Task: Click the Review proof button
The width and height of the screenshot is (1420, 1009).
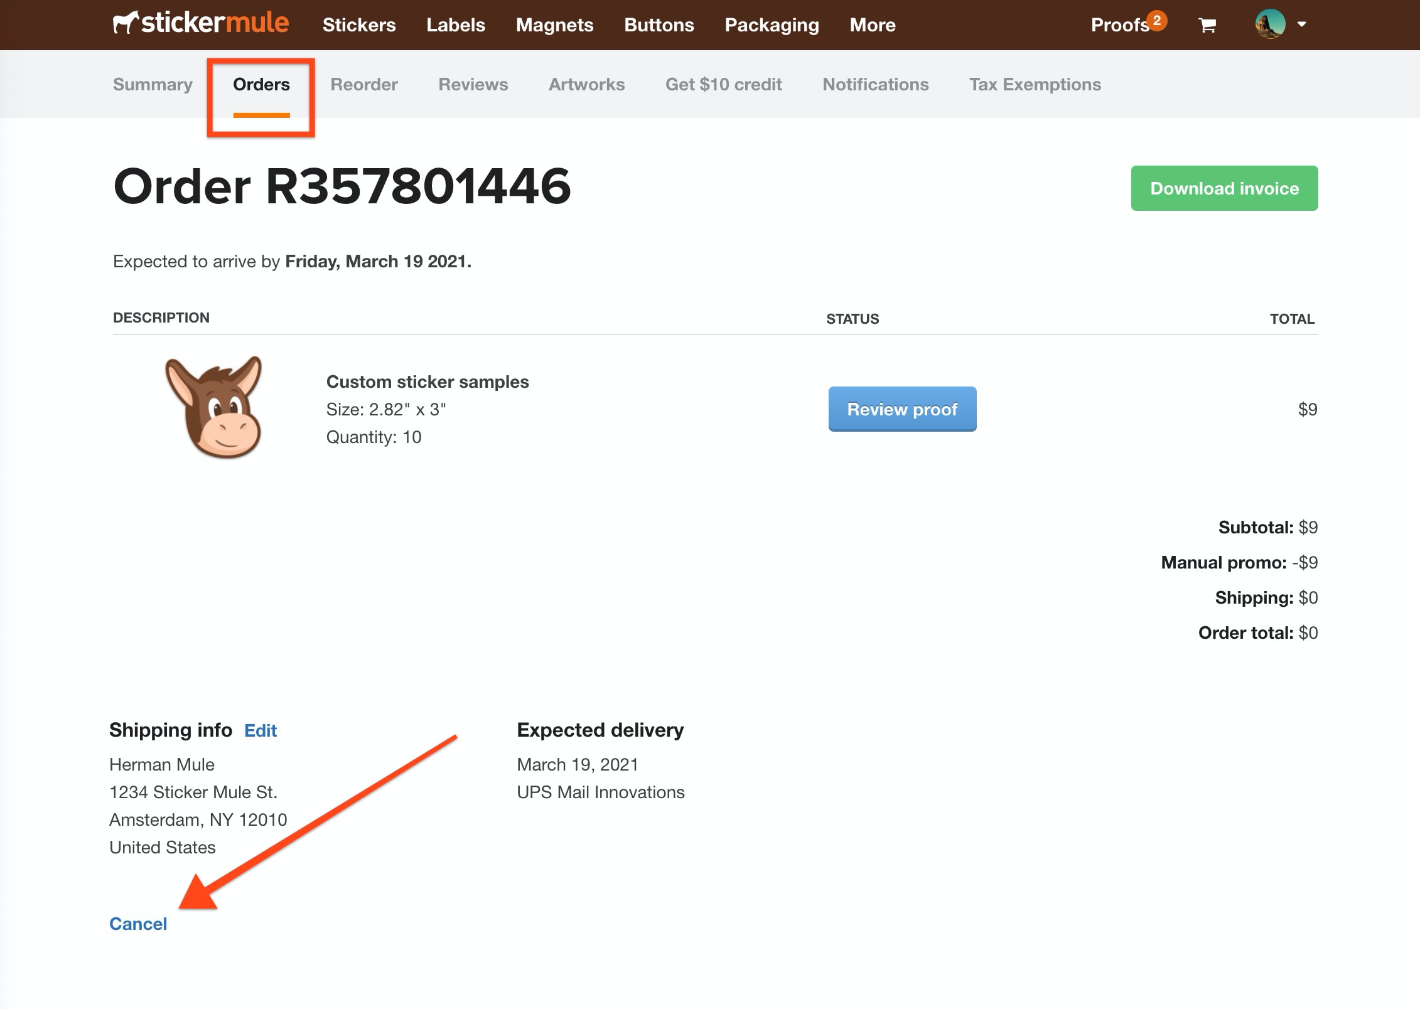Action: click(901, 408)
